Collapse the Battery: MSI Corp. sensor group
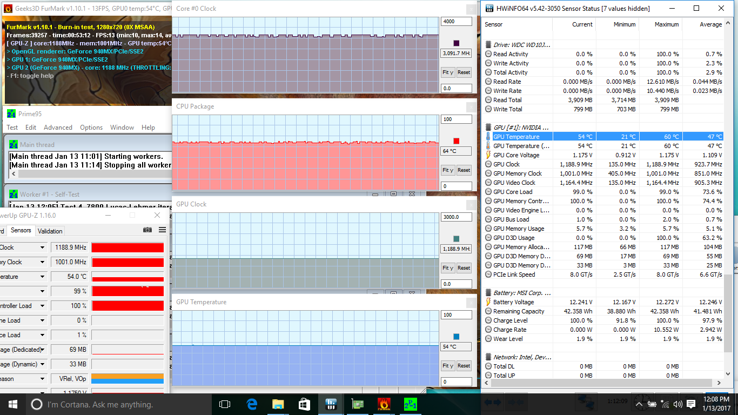Screen dimensions: 738x415 pos(488,293)
